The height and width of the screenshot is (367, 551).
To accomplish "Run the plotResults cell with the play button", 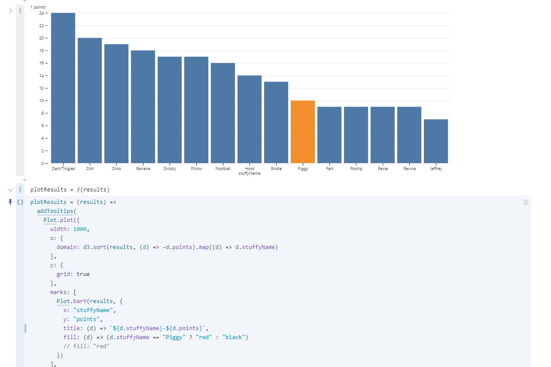I will click(526, 202).
